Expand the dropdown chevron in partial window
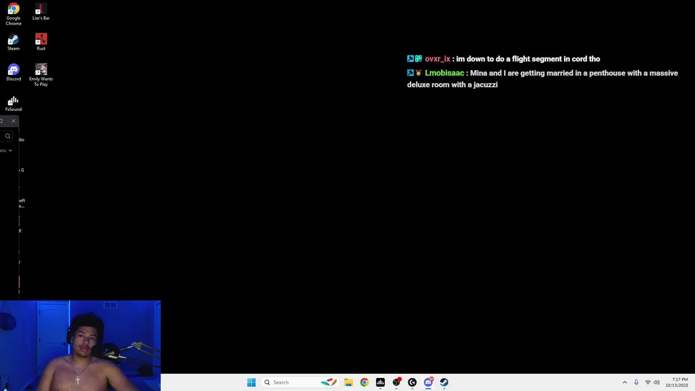Viewport: 695px width, 391px height. coord(10,150)
